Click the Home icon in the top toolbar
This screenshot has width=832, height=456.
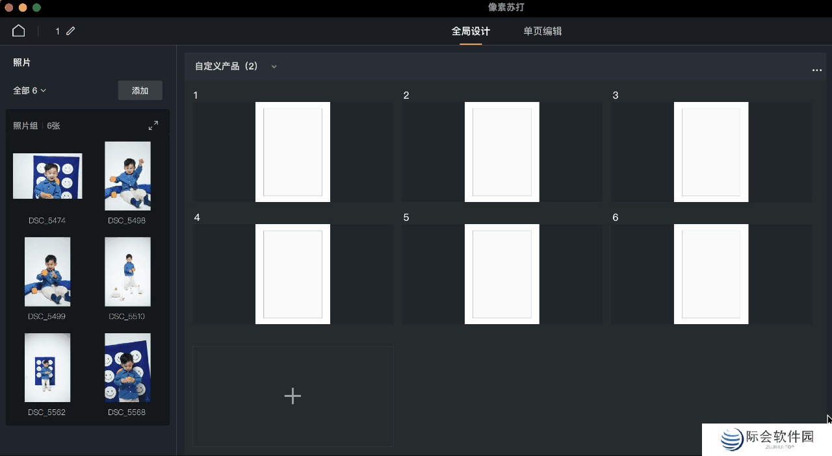tap(18, 30)
